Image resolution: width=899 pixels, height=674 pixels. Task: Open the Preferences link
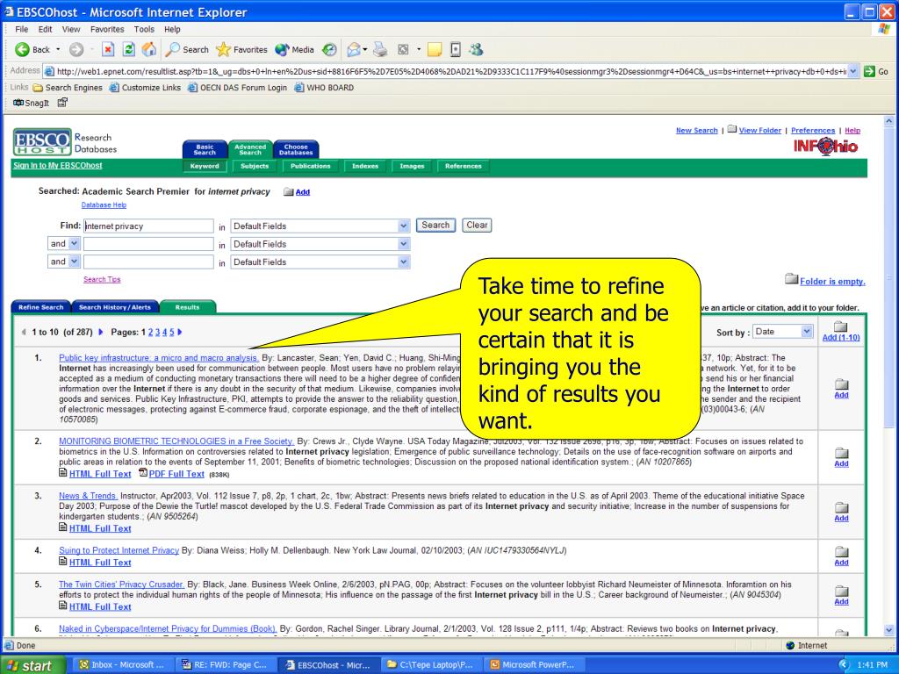813,130
